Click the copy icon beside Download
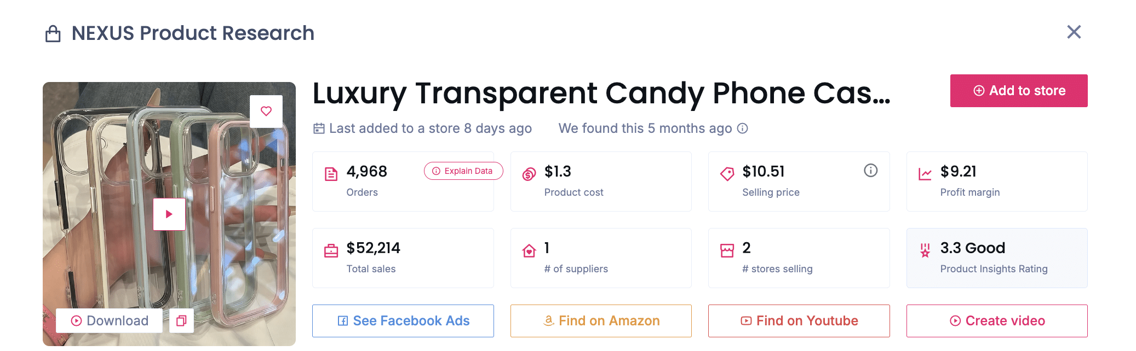Image resolution: width=1136 pixels, height=351 pixels. tap(181, 321)
